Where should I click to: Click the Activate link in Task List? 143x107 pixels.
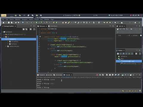(135, 35)
